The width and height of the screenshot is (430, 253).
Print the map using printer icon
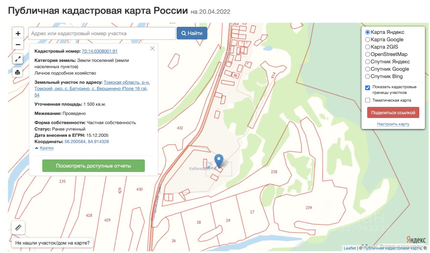click(x=17, y=72)
